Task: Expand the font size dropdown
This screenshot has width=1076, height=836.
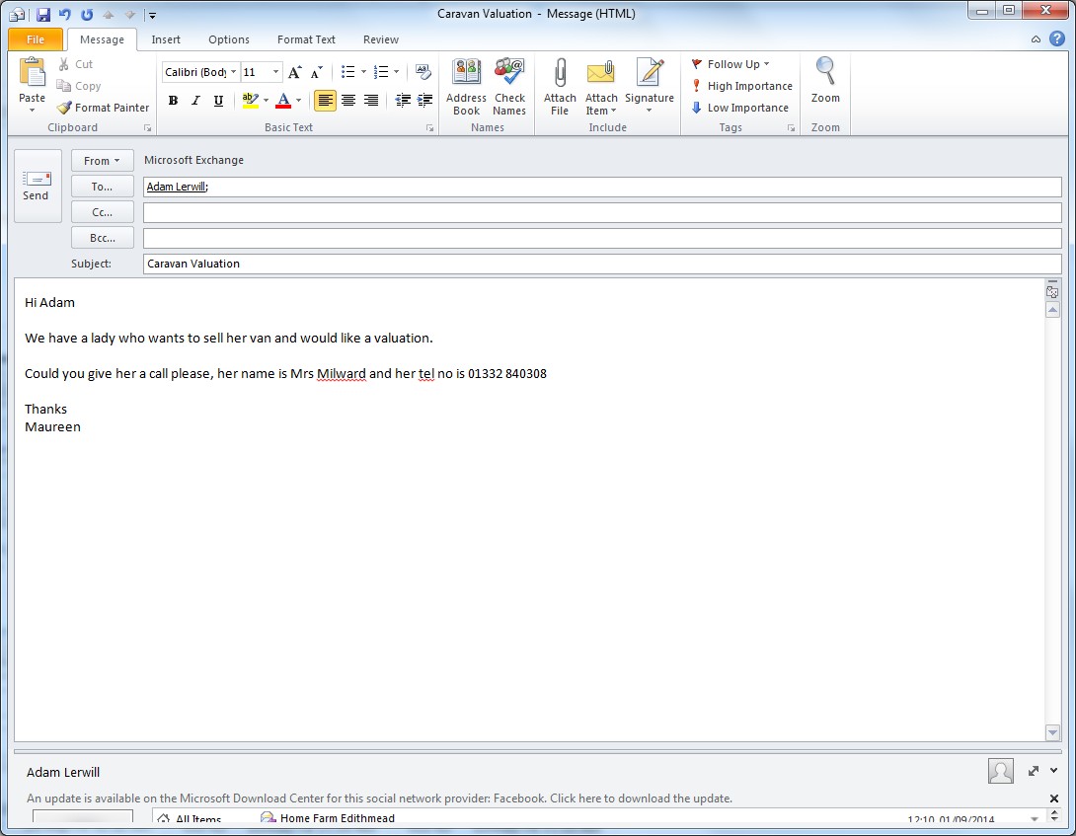Action: [275, 72]
